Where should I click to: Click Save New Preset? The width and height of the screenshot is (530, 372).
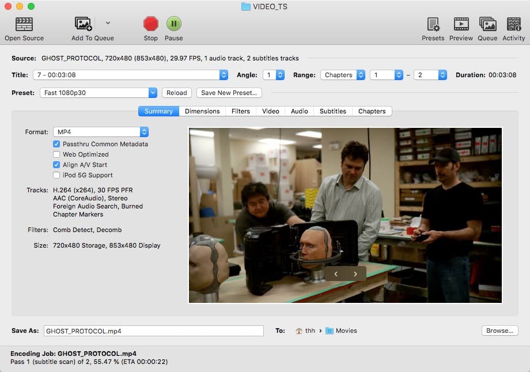click(229, 92)
